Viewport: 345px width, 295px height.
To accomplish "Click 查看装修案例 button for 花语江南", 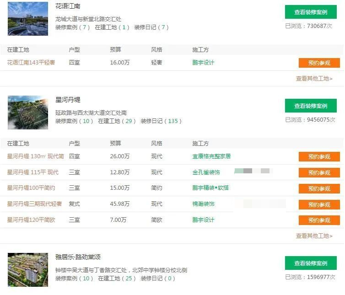I will pyautogui.click(x=311, y=12).
